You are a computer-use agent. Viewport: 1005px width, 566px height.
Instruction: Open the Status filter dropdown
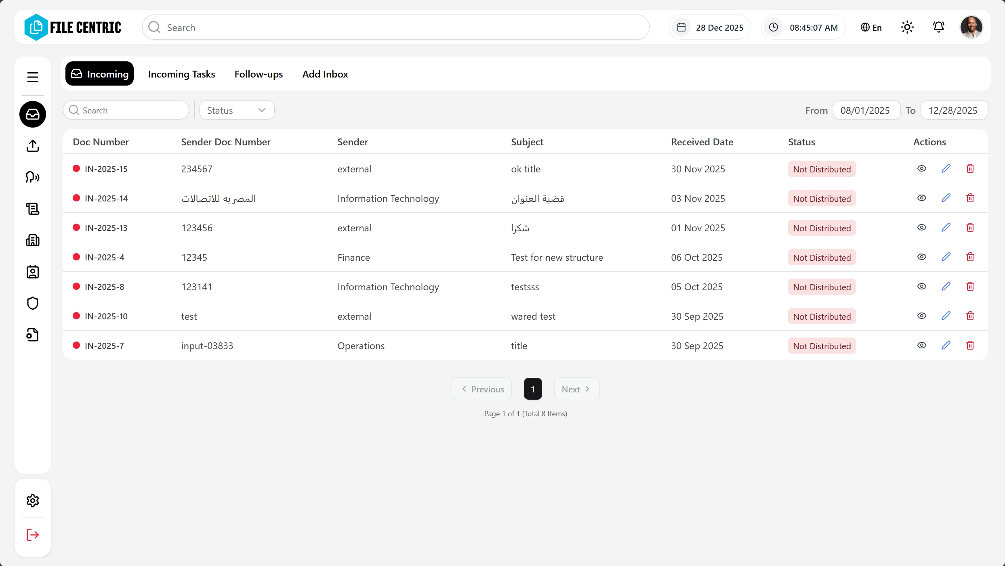coord(237,110)
